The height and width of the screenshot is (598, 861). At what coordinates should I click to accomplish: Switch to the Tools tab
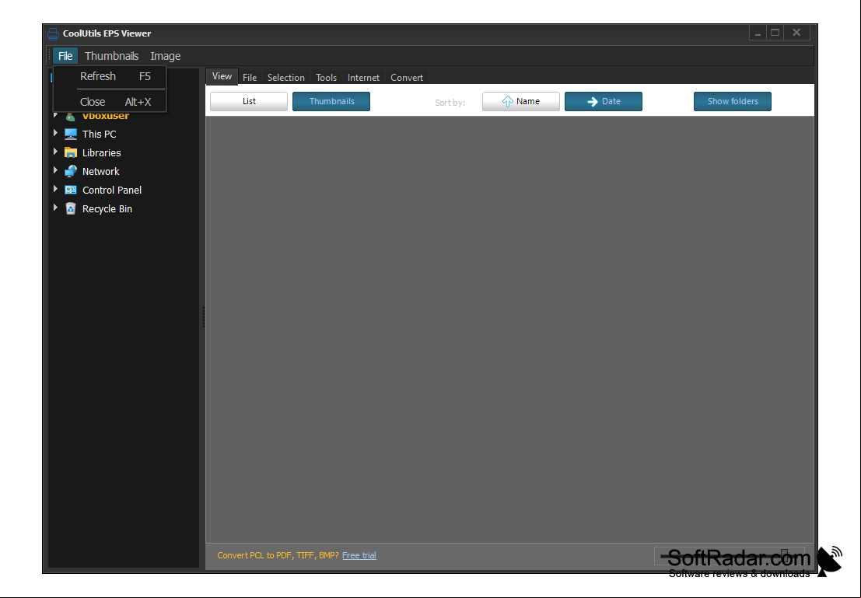(x=326, y=78)
